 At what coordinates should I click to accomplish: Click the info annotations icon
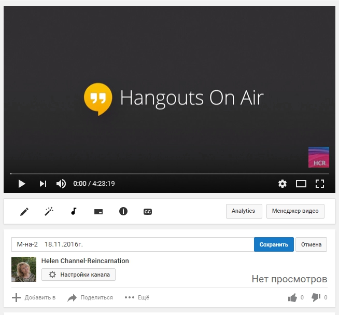pyautogui.click(x=123, y=211)
